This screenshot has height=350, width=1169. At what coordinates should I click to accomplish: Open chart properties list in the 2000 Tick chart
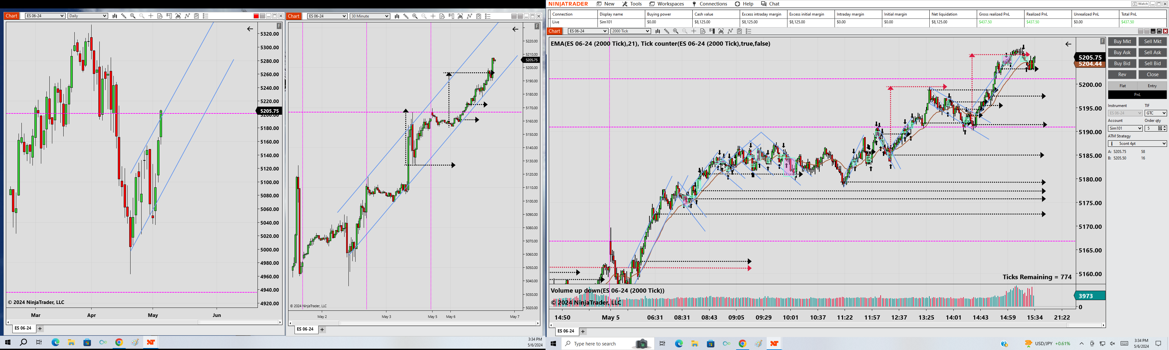(749, 31)
